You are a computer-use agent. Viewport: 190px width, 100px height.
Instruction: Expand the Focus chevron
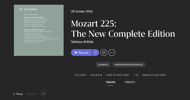click(14, 94)
